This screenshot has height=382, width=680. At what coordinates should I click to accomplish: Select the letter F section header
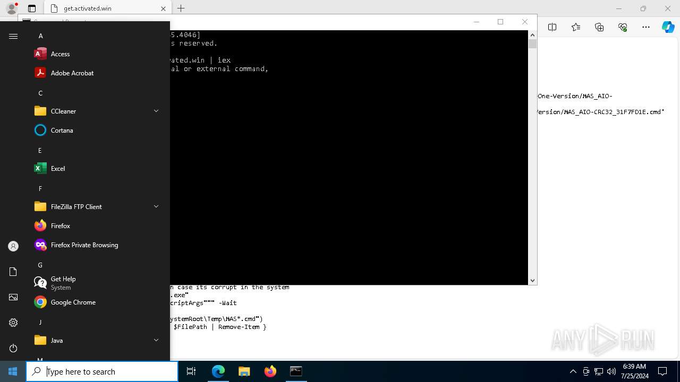[40, 189]
